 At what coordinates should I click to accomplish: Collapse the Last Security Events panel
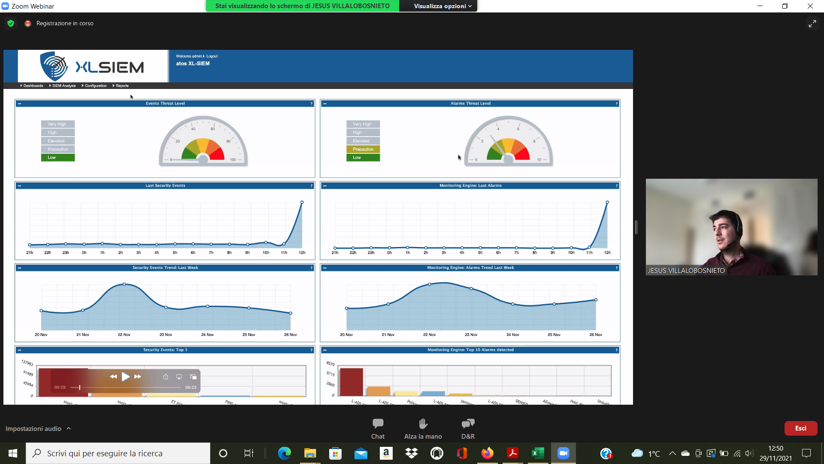tap(20, 186)
